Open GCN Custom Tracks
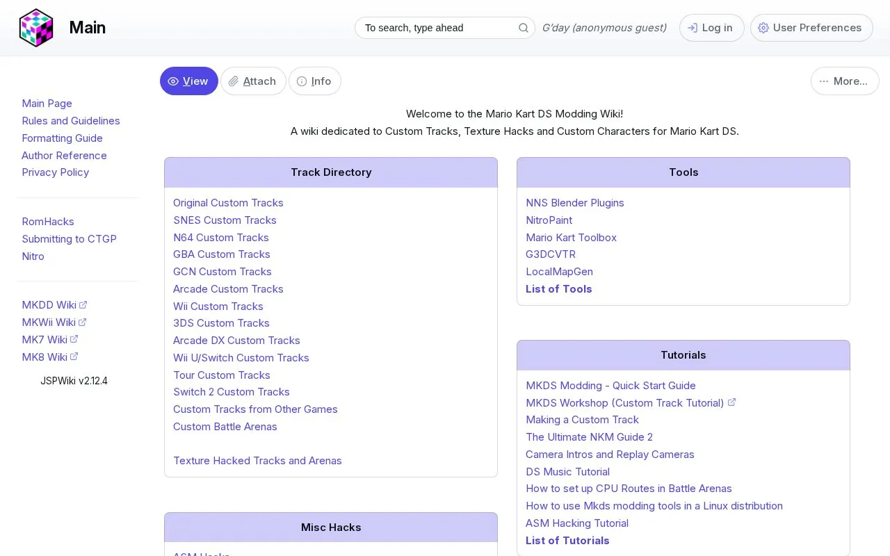The image size is (890, 556). click(222, 272)
